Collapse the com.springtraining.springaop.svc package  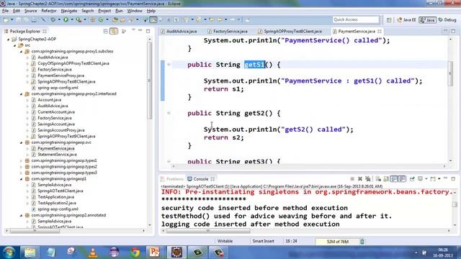coord(21,142)
